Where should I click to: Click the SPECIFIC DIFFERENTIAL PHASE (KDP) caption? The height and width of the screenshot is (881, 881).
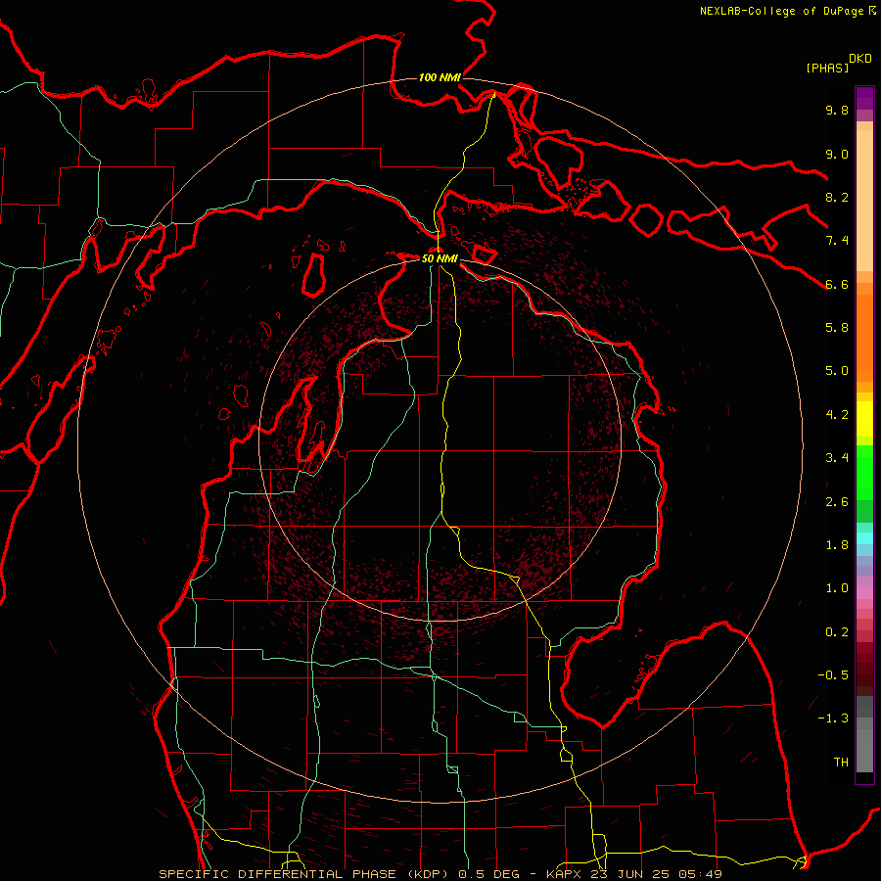coord(306,874)
